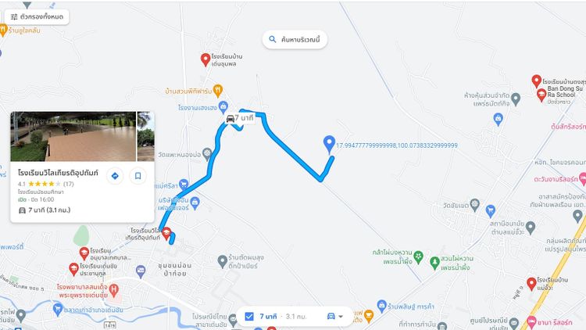
Task: Click ค้นหาบริเวณนี้ search this area
Action: click(x=295, y=39)
